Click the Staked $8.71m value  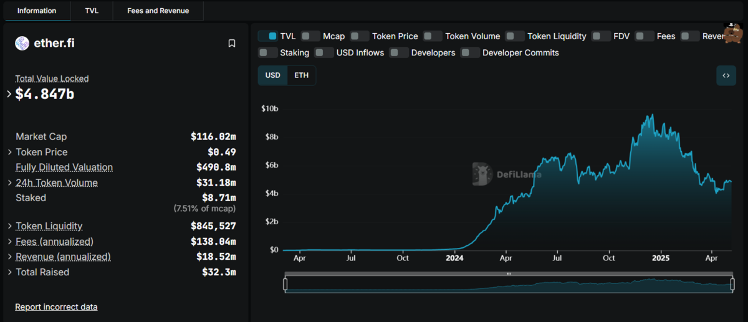pyautogui.click(x=219, y=197)
